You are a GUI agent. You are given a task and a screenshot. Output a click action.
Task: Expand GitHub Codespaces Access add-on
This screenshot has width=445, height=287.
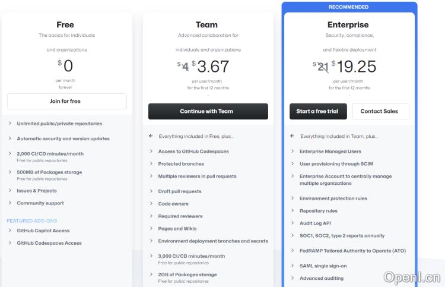click(x=49, y=243)
